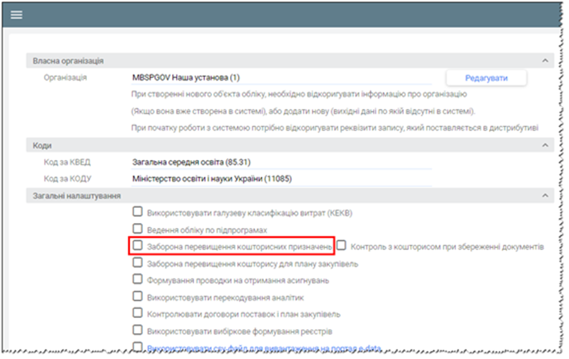Screen dimensions: 569x359
Task: Open the csv file upload link
Action: point(263,348)
